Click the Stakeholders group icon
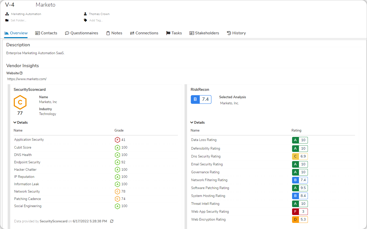Image resolution: width=367 pixels, height=229 pixels. (191, 33)
